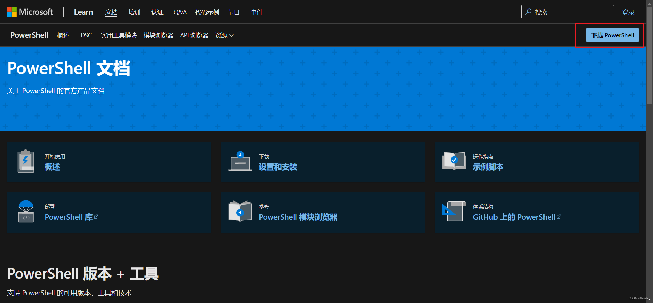Select 认证 in the top navigation
653x303 pixels.
tap(157, 12)
